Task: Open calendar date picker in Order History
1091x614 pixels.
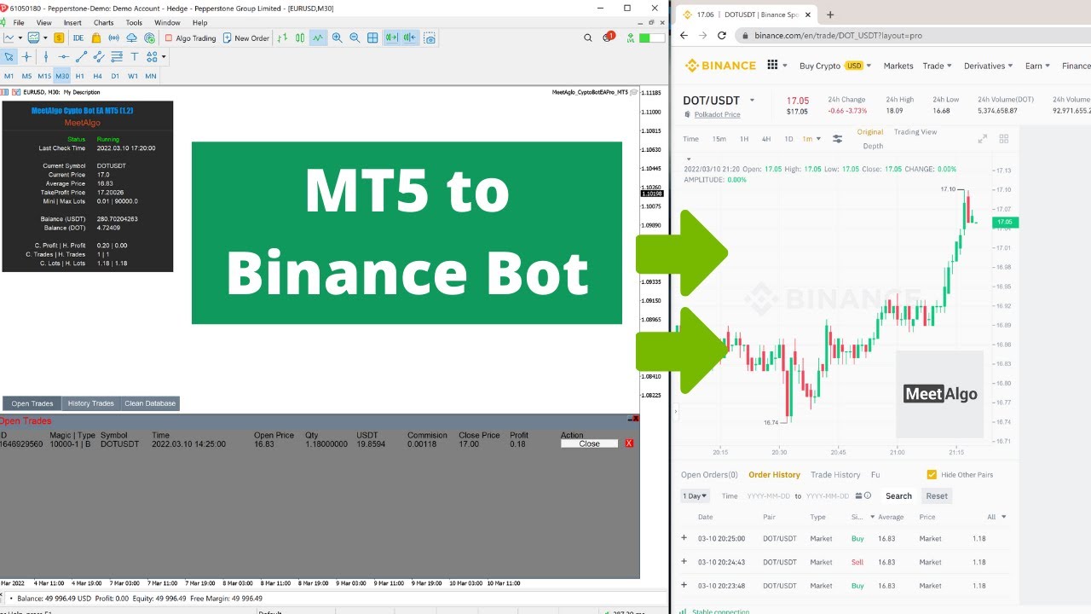Action: tap(857, 495)
